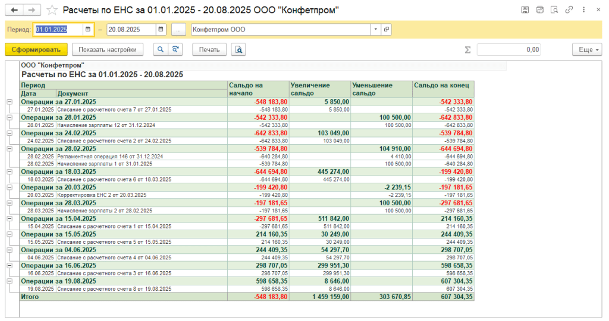Open calendar for end date 20.08.2025
Image resolution: width=609 pixels, height=321 pixels.
click(x=161, y=29)
